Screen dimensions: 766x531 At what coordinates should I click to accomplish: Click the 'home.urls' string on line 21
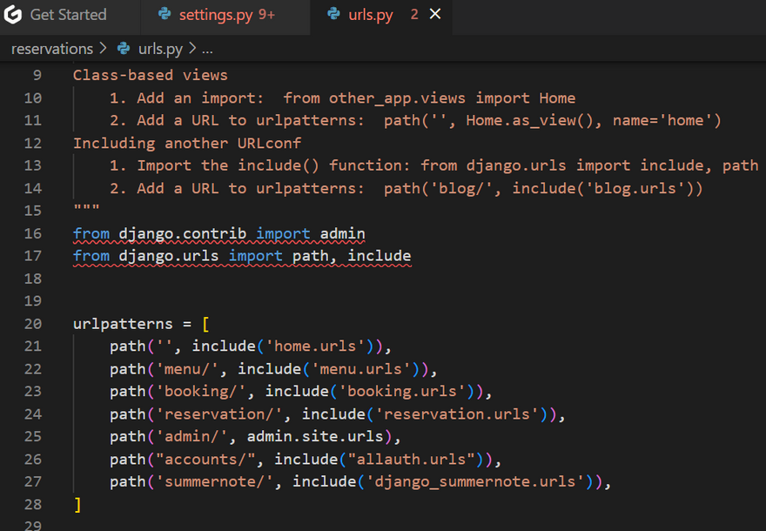pyautogui.click(x=319, y=346)
